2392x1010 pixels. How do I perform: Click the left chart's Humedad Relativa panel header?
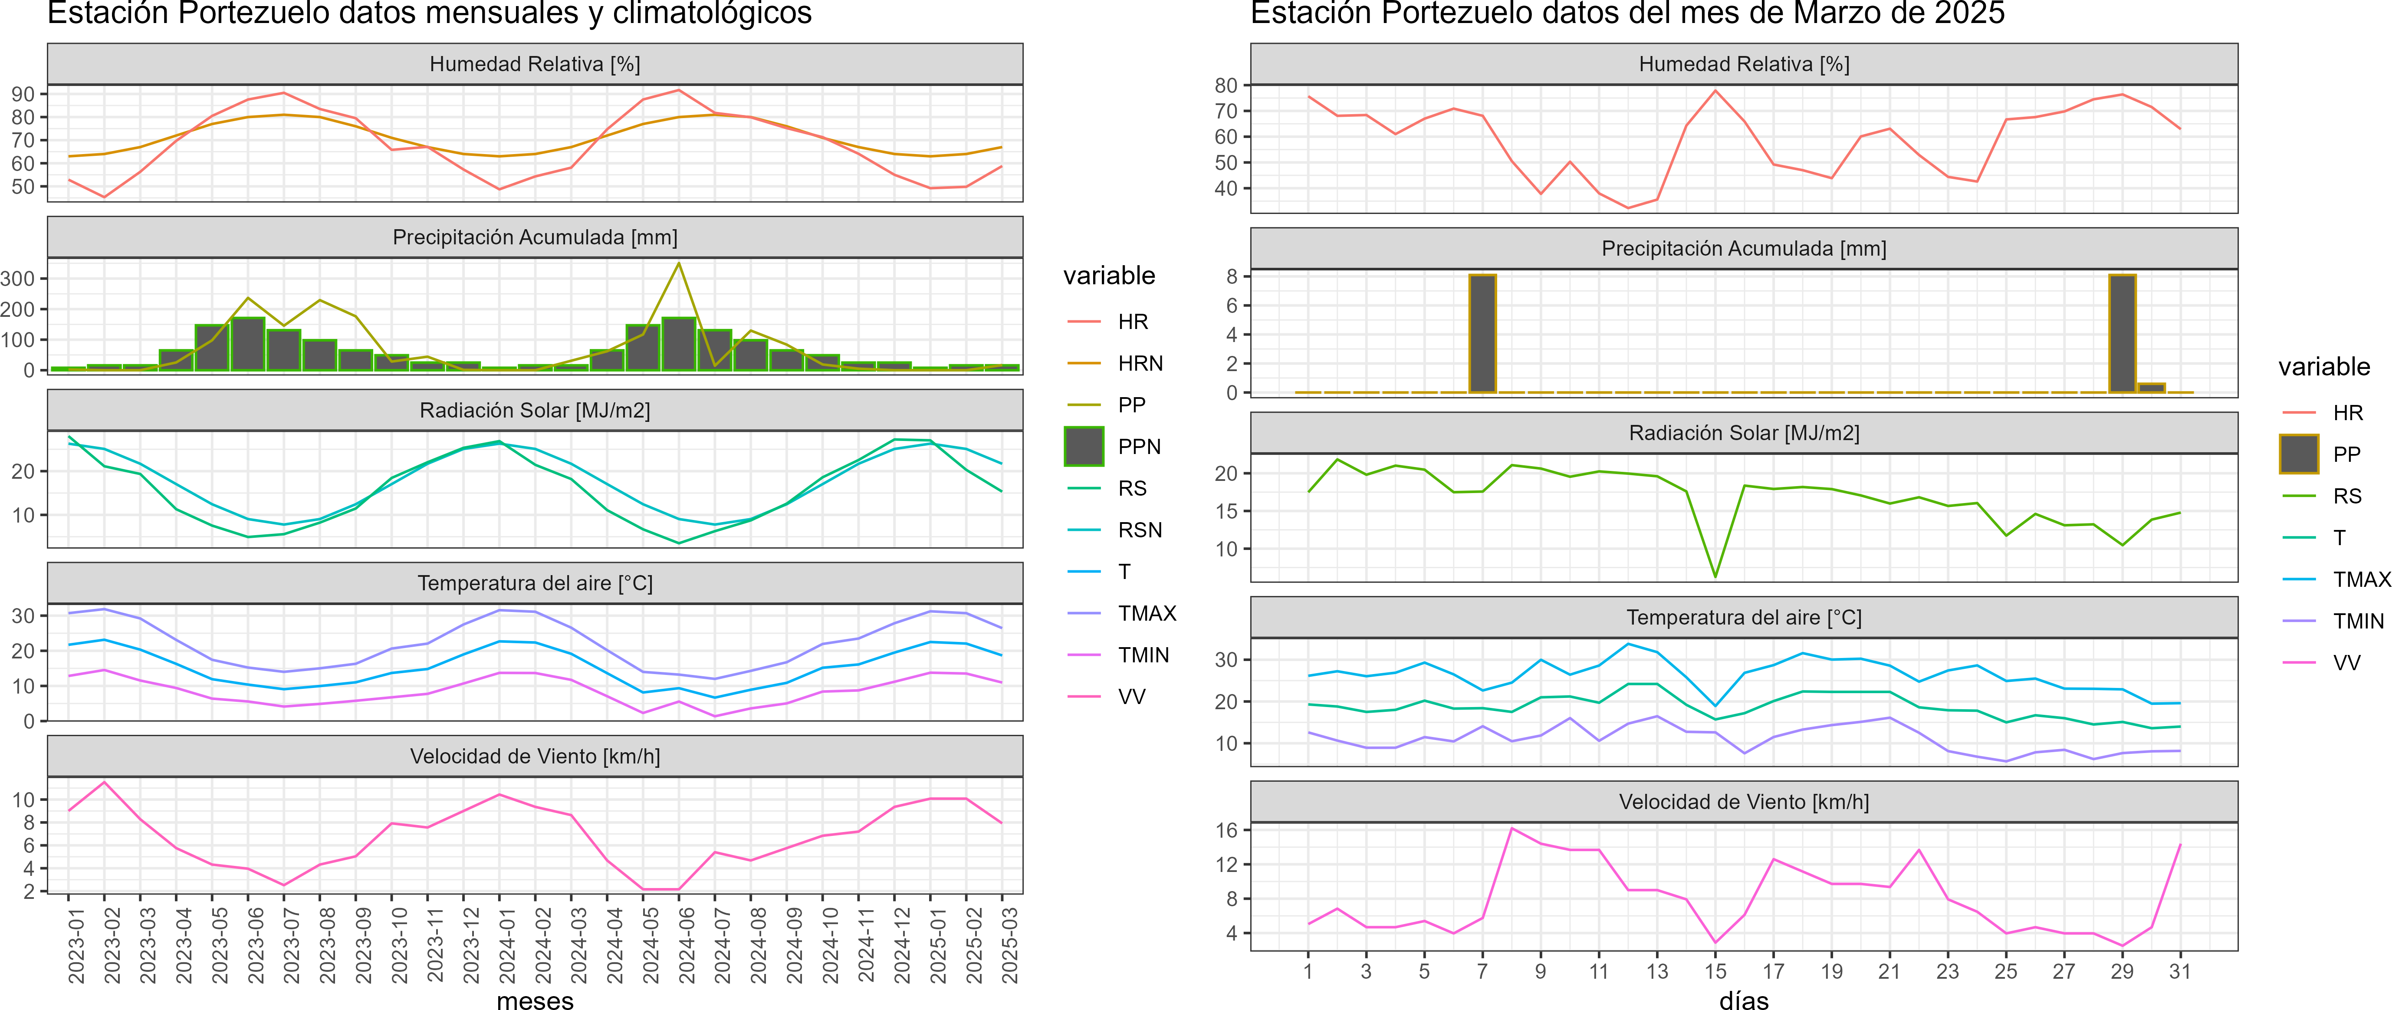pyautogui.click(x=535, y=64)
